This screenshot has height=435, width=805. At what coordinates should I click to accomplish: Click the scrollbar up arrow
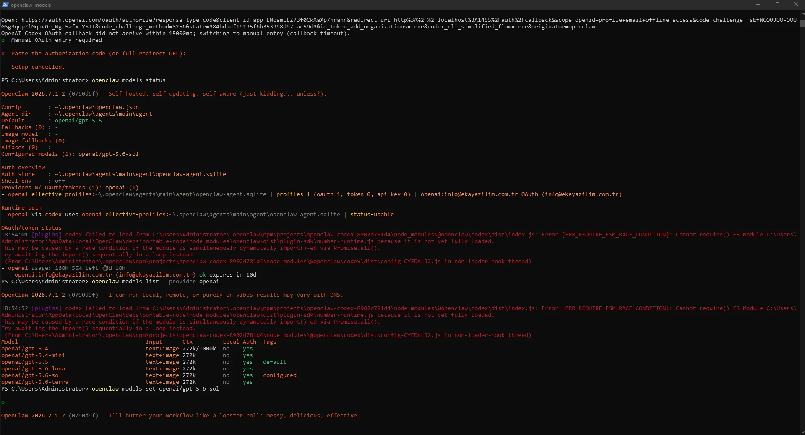pyautogui.click(x=802, y=13)
